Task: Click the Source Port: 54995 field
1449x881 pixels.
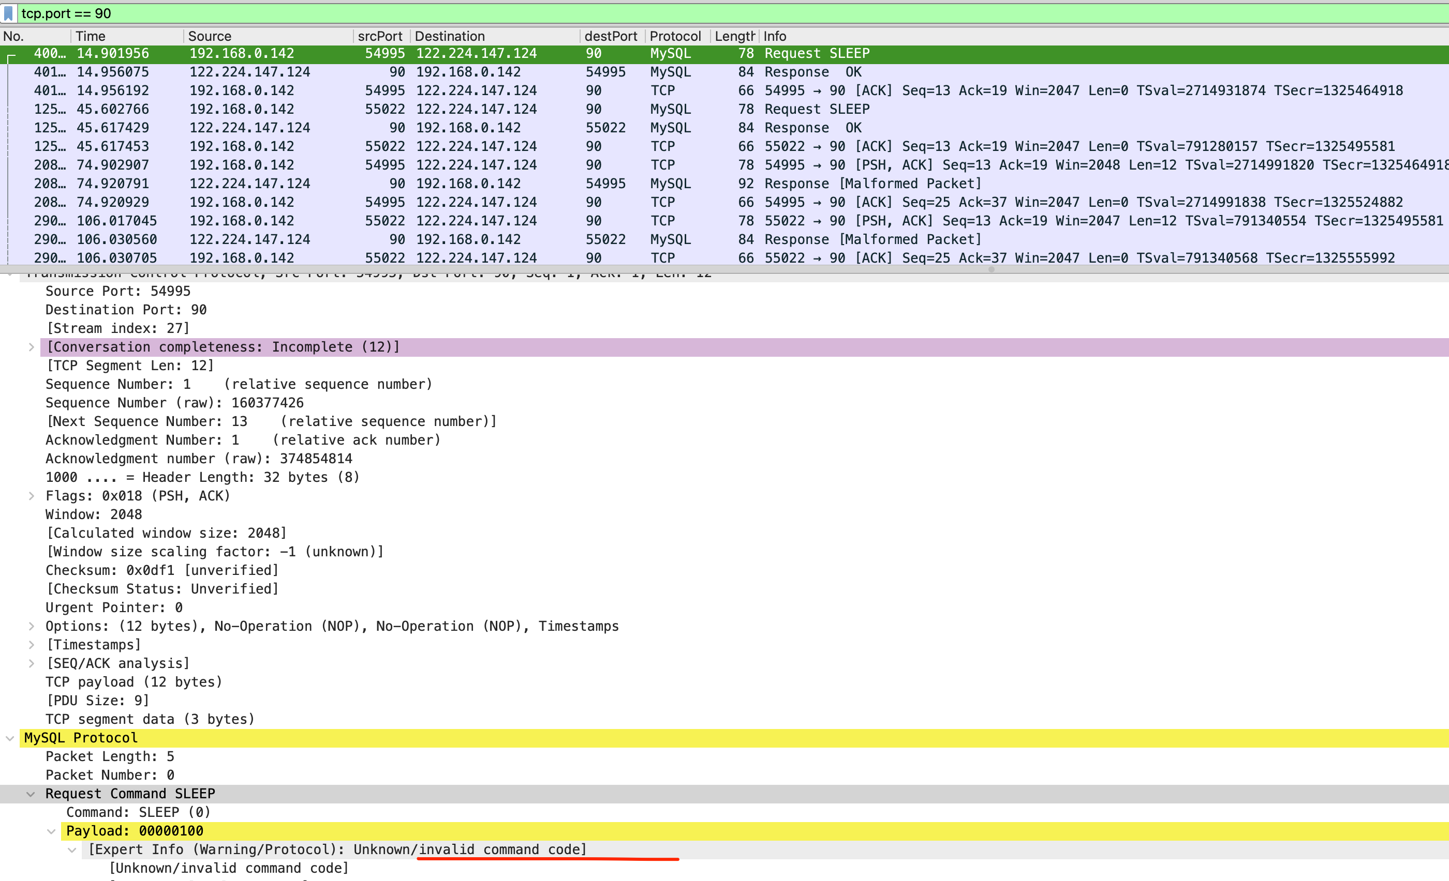Action: click(118, 291)
